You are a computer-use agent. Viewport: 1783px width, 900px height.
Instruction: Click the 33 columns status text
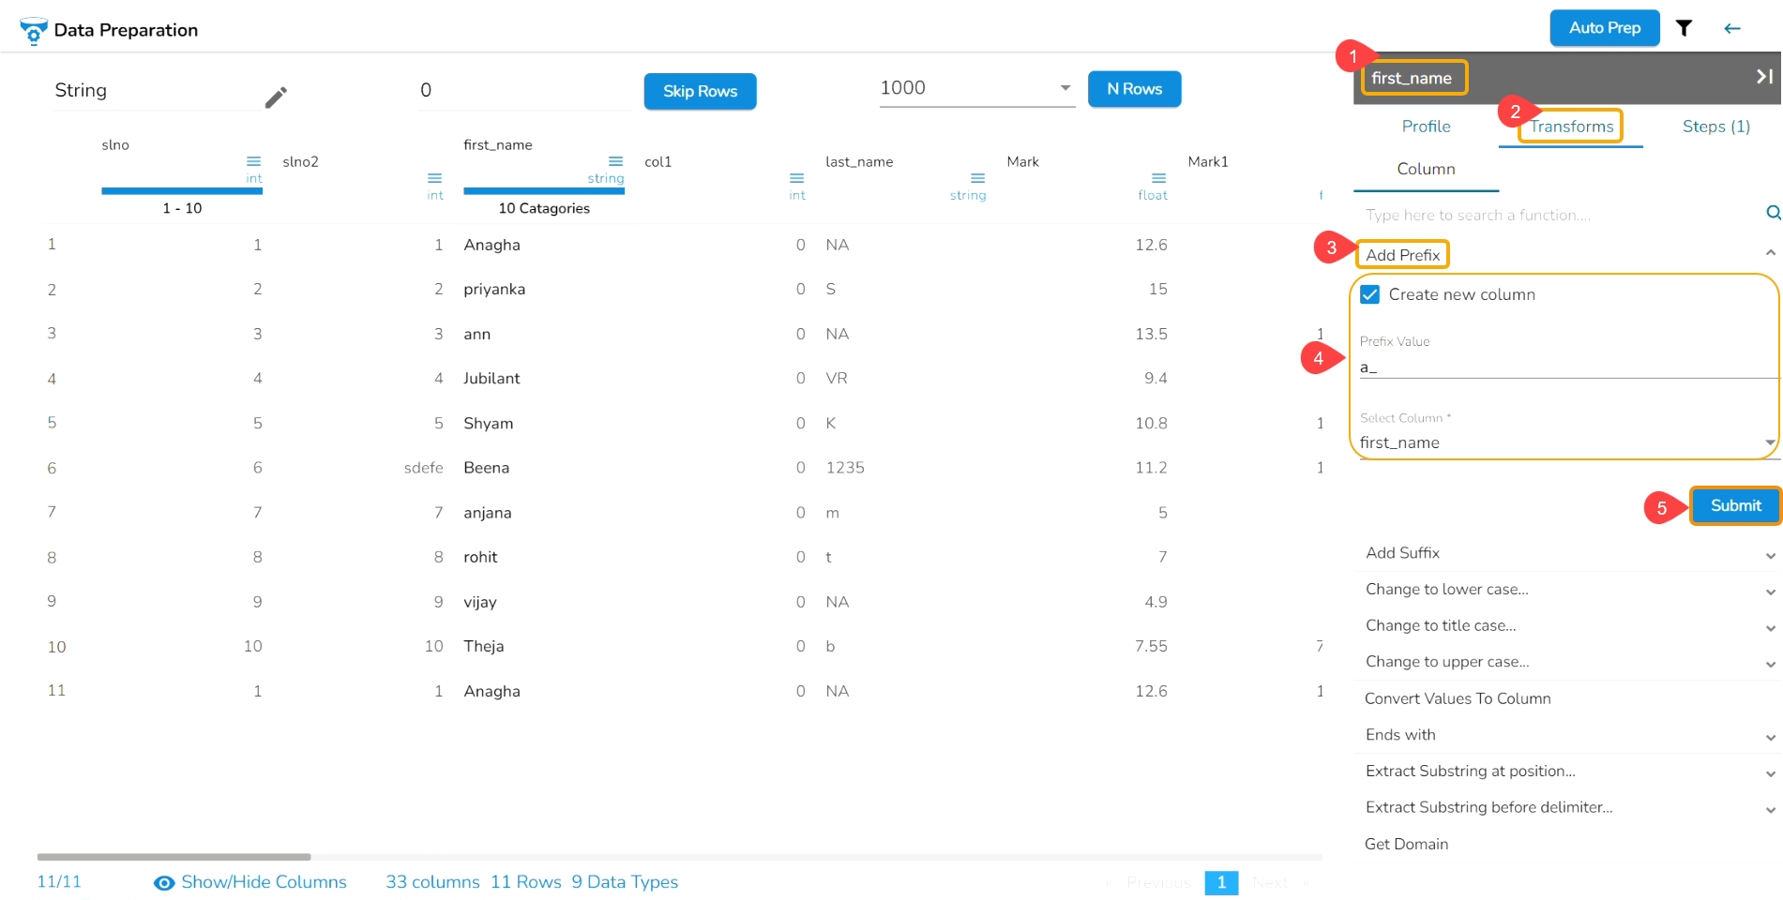tap(432, 882)
